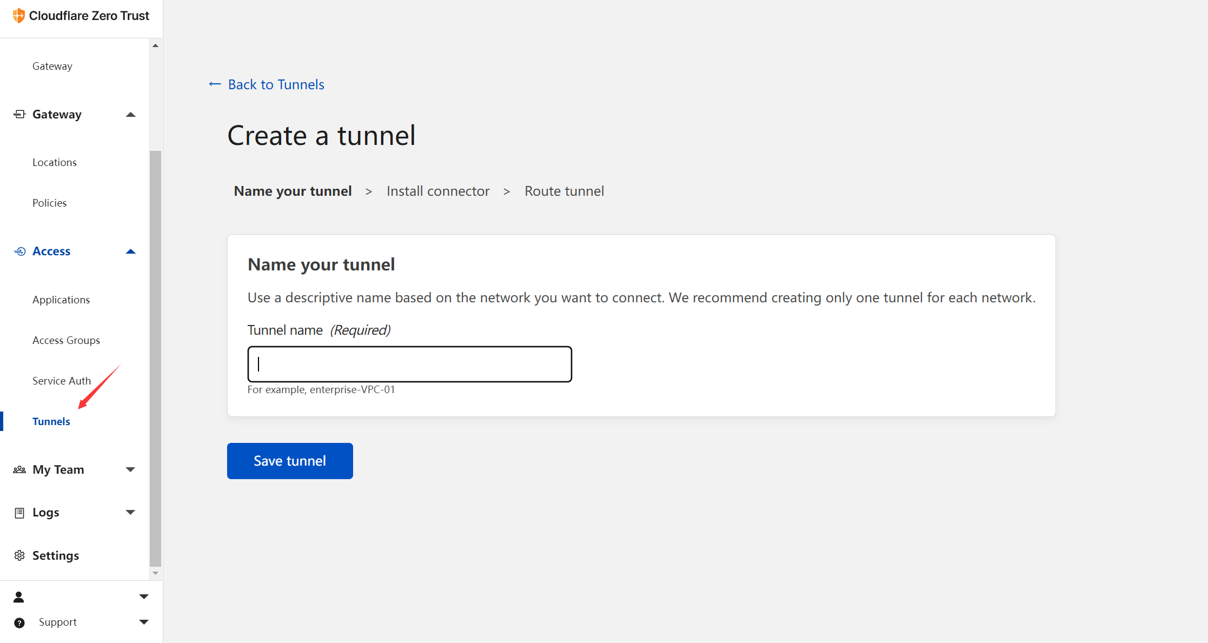Select Tunnels in the sidebar
The width and height of the screenshot is (1208, 643).
click(51, 421)
